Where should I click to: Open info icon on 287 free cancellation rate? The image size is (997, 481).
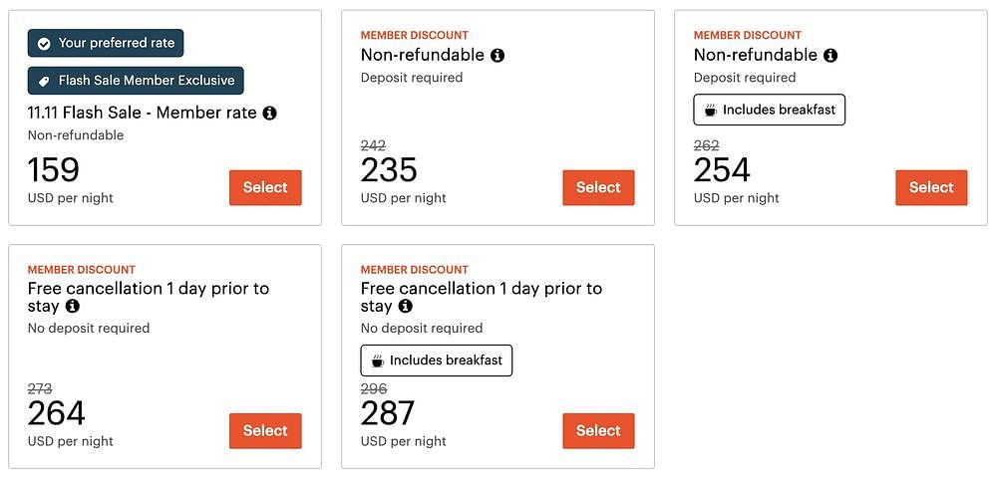click(405, 307)
